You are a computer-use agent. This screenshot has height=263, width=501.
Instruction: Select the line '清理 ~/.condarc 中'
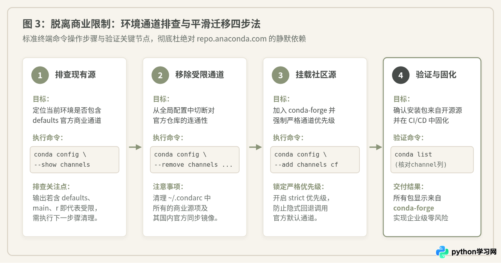click(182, 198)
